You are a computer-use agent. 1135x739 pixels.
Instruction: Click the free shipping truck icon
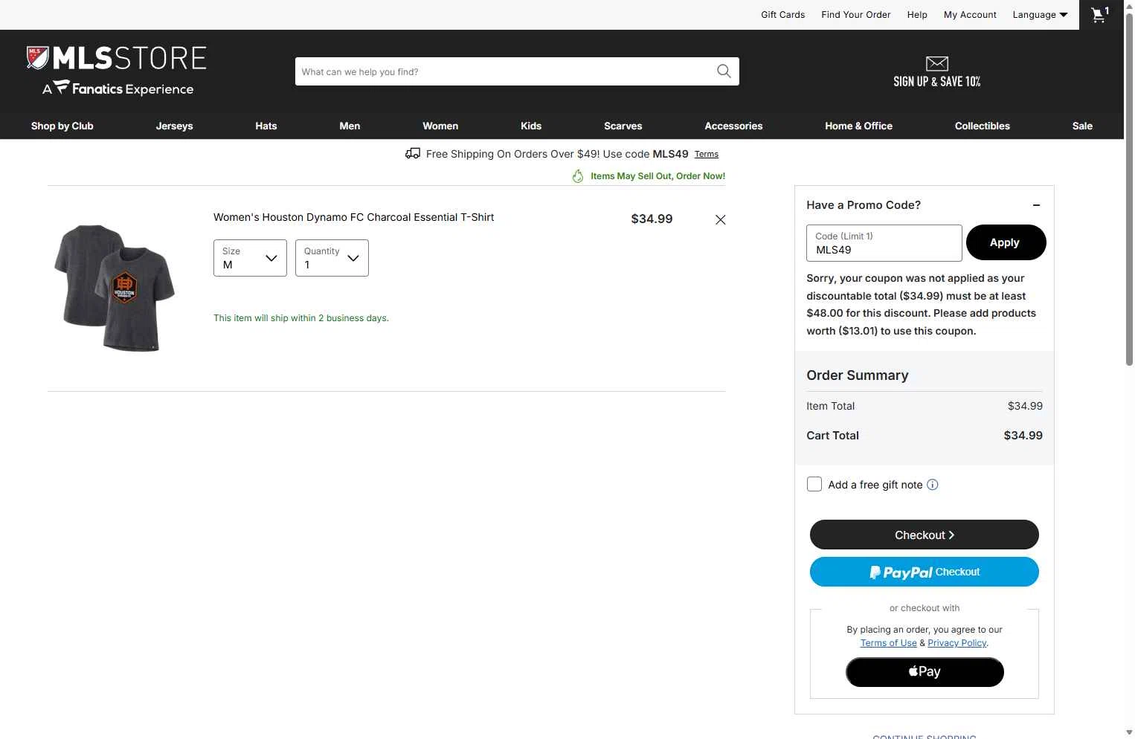point(413,153)
